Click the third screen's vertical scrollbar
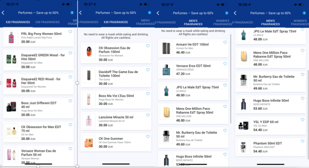309x168 pixels. tap(231, 79)
